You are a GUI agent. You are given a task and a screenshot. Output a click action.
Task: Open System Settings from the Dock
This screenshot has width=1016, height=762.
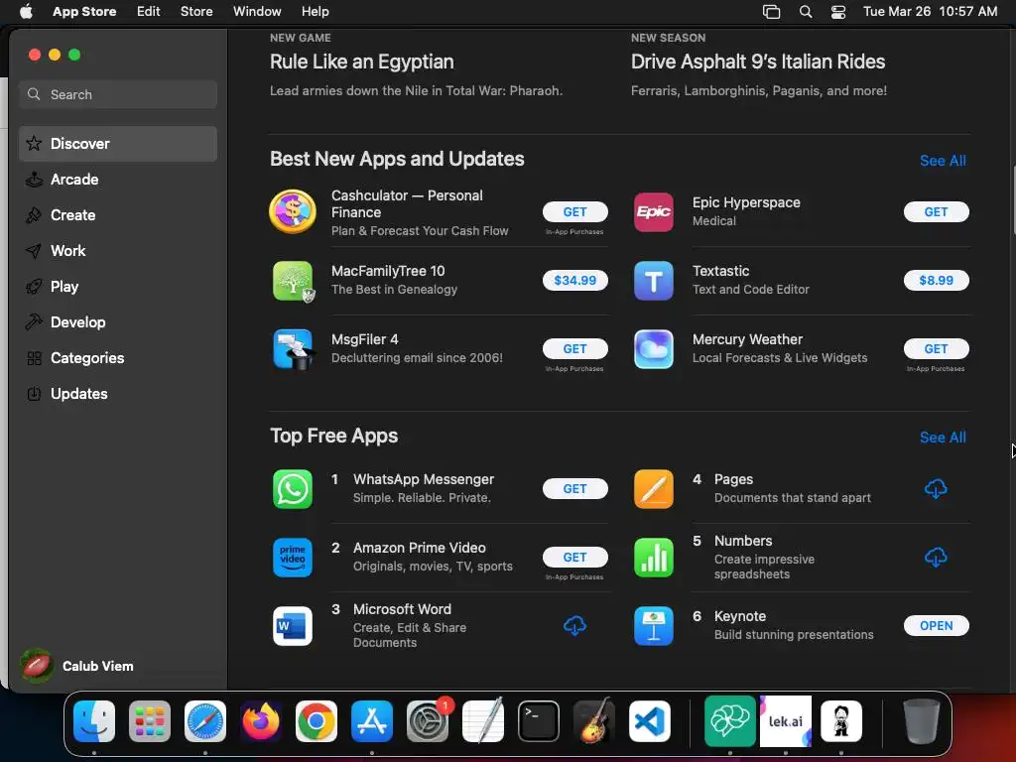pos(428,721)
